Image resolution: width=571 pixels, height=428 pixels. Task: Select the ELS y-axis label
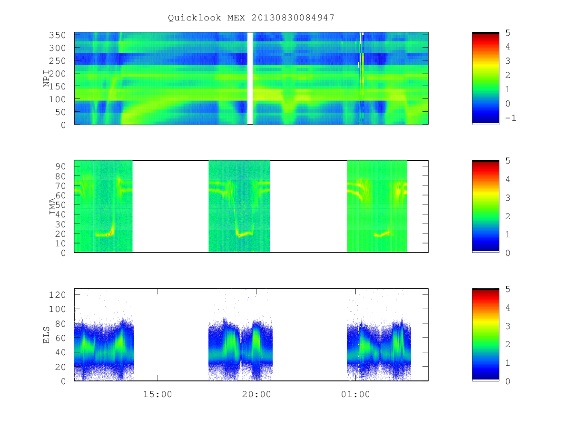(47, 335)
